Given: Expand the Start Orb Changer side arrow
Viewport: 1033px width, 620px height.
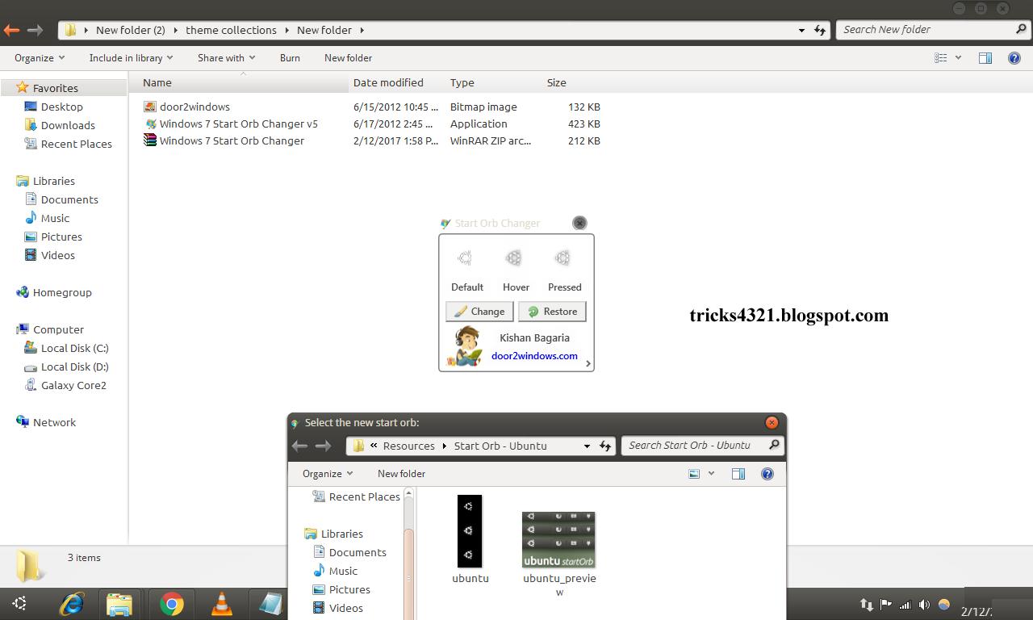Looking at the screenshot, I should pyautogui.click(x=588, y=364).
